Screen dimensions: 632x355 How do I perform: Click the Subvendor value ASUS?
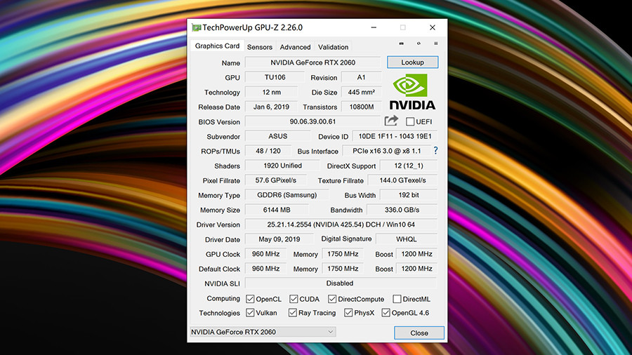pyautogui.click(x=277, y=136)
